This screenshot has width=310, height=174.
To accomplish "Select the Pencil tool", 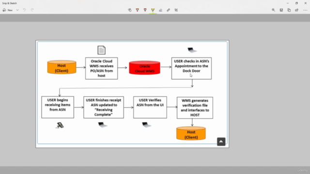I will coord(145,10).
